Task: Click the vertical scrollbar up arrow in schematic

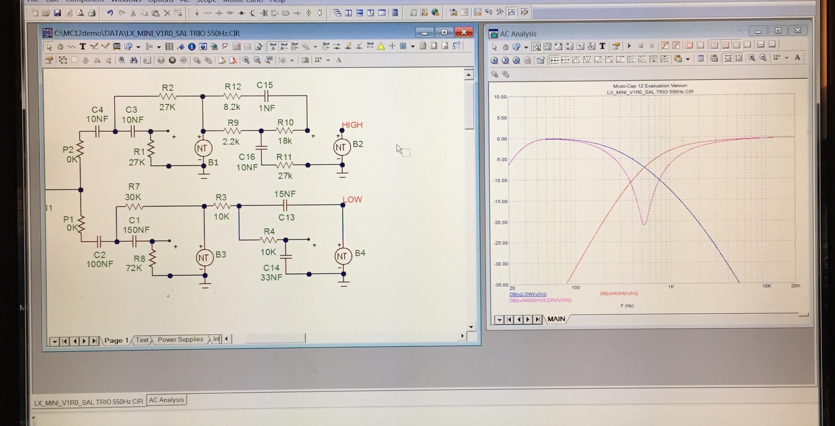Action: pos(469,75)
